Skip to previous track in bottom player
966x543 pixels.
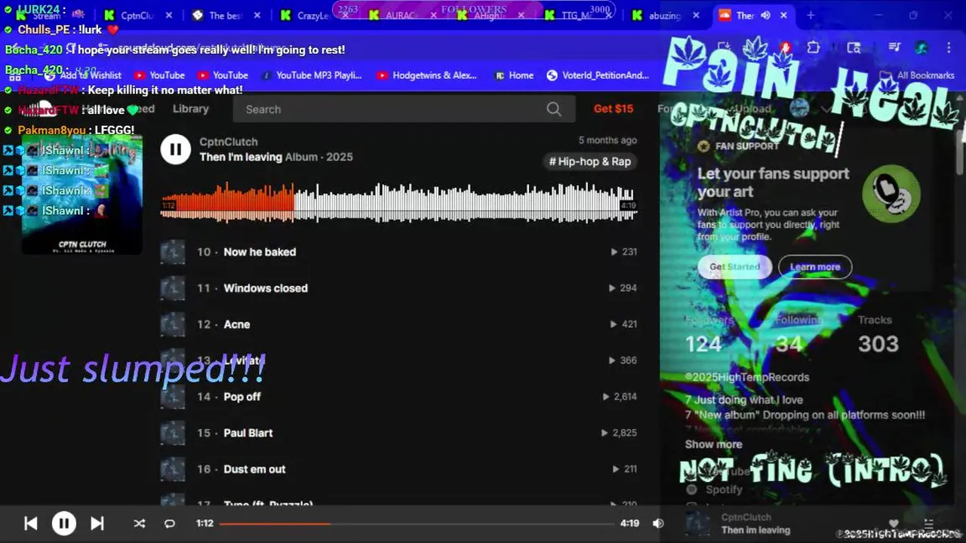click(x=31, y=523)
